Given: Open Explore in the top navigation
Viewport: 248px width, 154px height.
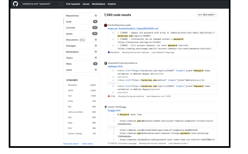Looking at the screenshot, I should 112,4.
